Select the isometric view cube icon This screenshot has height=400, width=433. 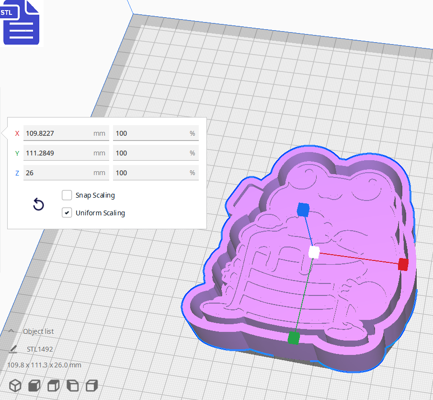pyautogui.click(x=15, y=385)
